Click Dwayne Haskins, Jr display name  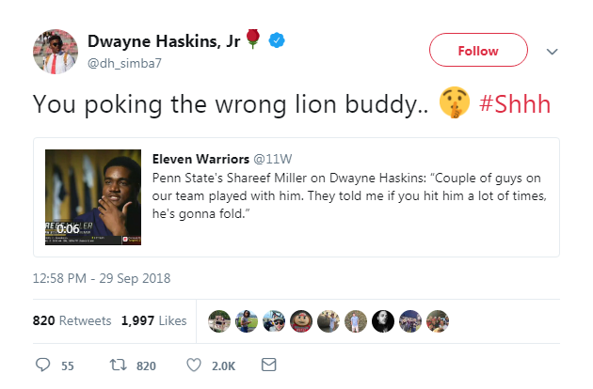165,40
